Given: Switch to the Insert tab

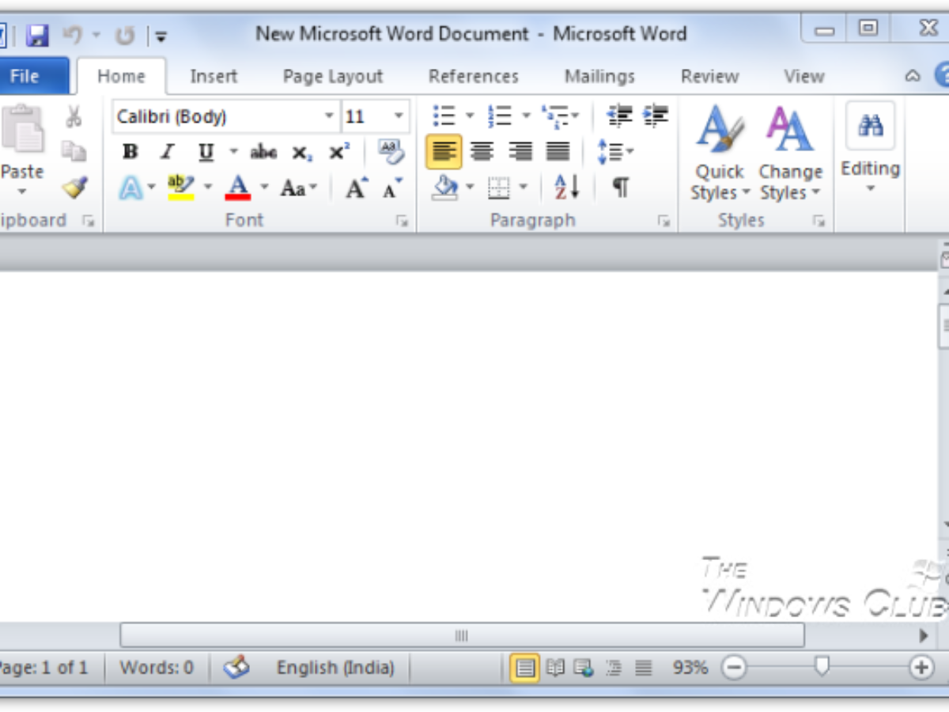Looking at the screenshot, I should point(214,76).
